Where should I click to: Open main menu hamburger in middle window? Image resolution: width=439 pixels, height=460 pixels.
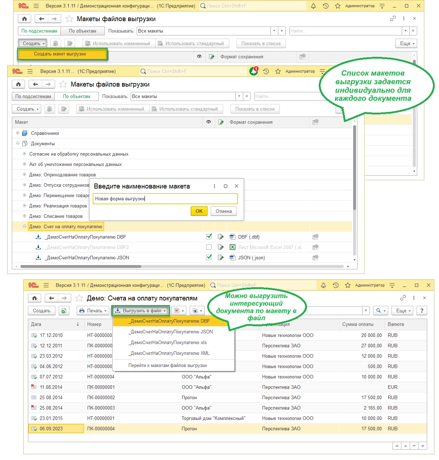pos(30,71)
